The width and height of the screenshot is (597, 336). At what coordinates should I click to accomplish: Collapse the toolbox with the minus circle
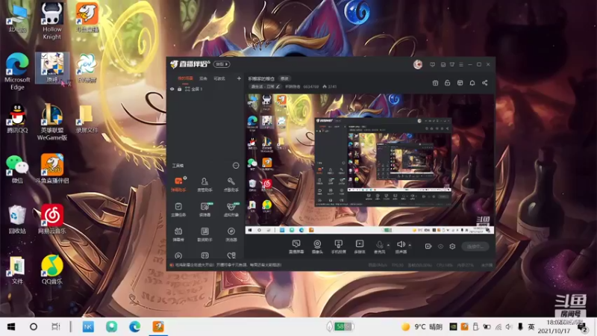pos(236,165)
